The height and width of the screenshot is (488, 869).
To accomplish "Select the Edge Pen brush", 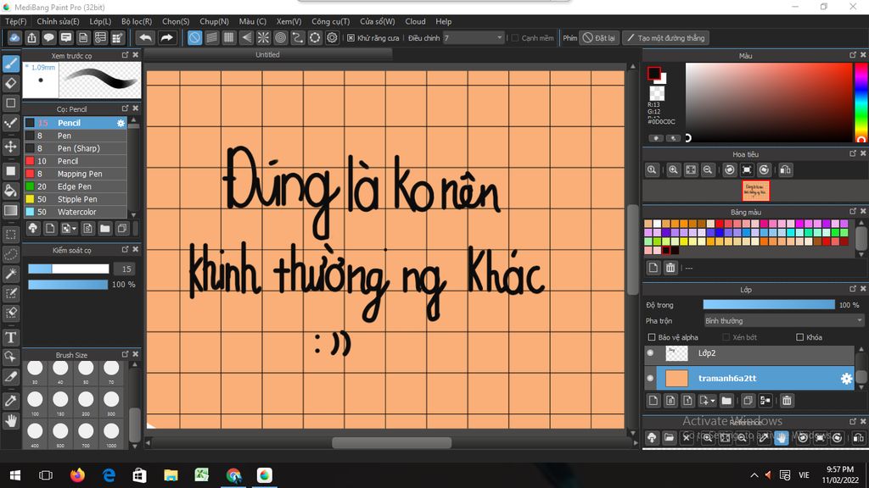I will point(76,186).
